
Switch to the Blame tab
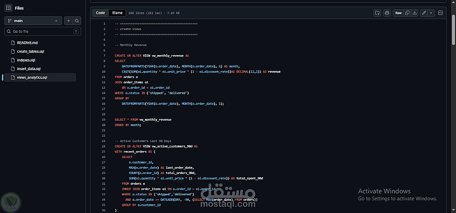point(117,13)
